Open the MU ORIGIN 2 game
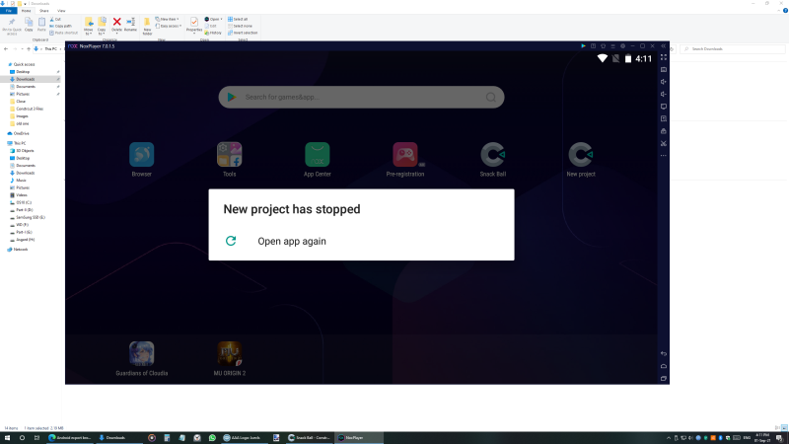 (x=230, y=358)
